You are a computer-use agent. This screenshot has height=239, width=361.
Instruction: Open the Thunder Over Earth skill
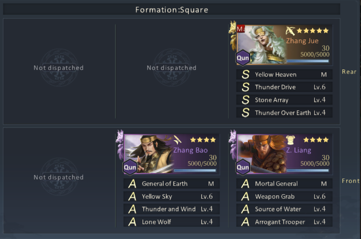coord(285,113)
